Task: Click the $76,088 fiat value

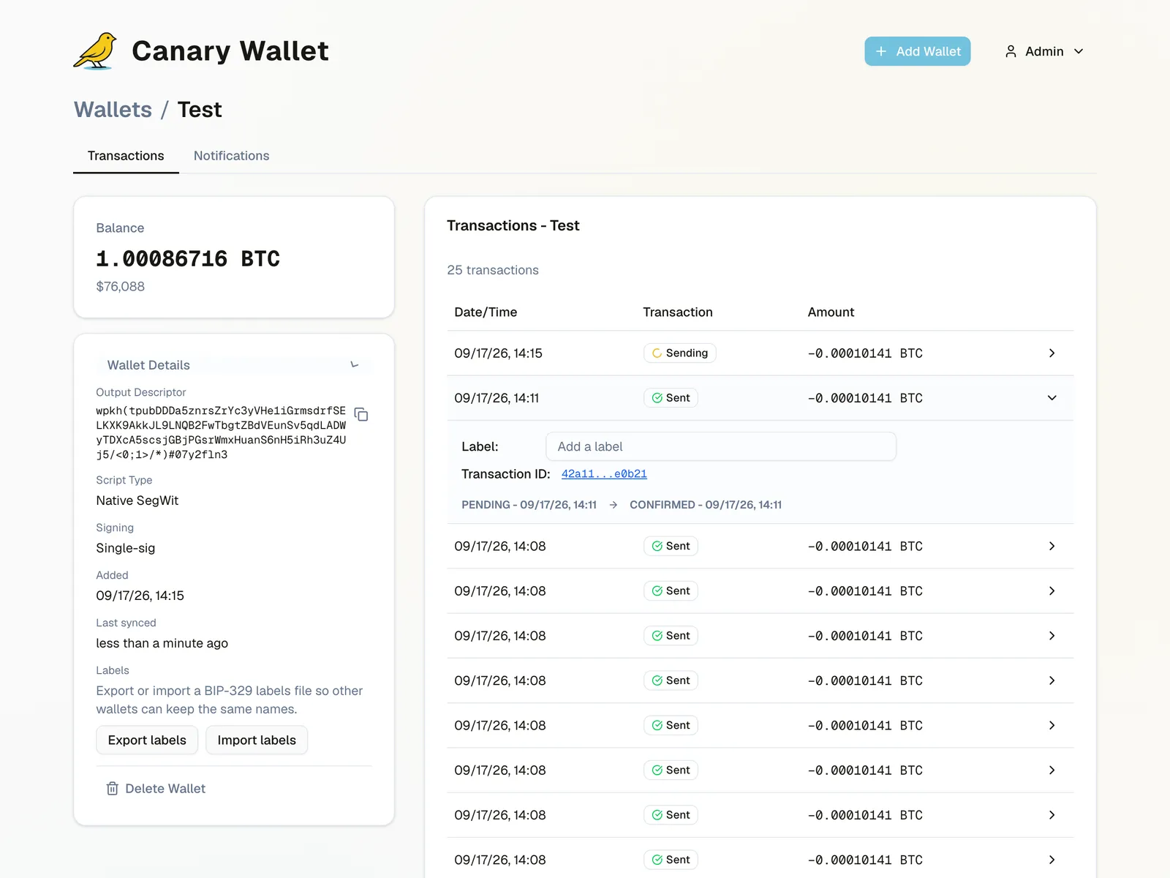Action: coord(121,287)
